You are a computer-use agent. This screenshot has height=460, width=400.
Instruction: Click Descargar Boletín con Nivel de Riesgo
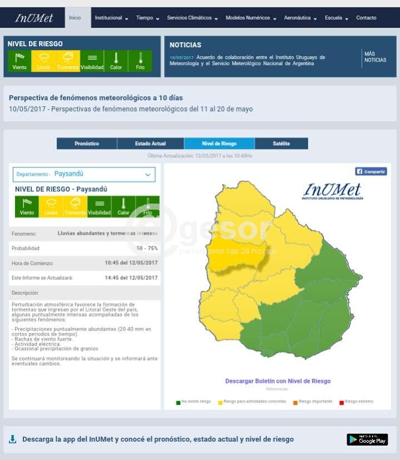[x=278, y=381]
